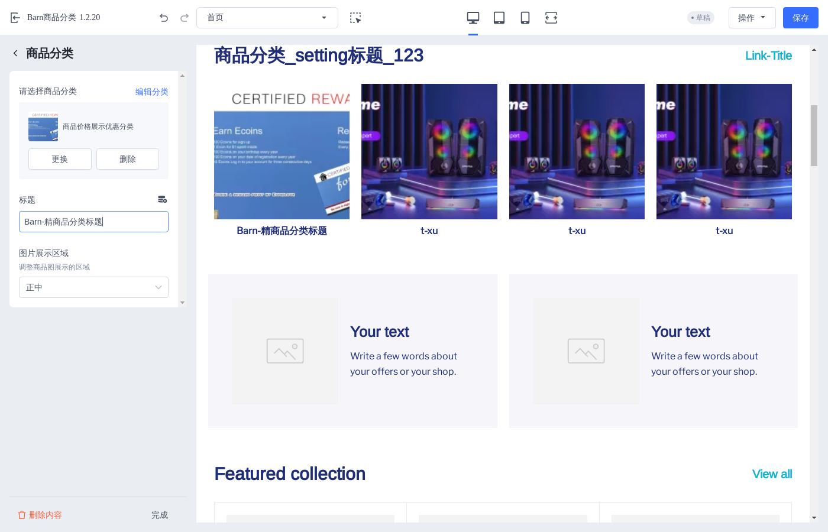Open the 正中 image display dropdown
Viewport: 828px width, 532px height.
click(x=93, y=287)
